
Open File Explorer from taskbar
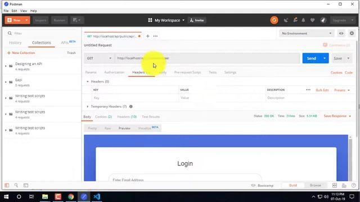click(x=45, y=196)
